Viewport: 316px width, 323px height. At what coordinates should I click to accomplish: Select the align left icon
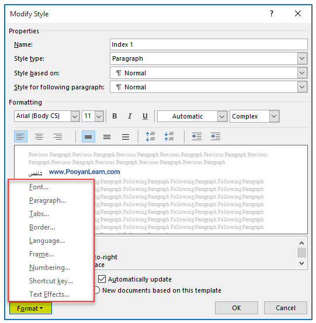click(20, 136)
